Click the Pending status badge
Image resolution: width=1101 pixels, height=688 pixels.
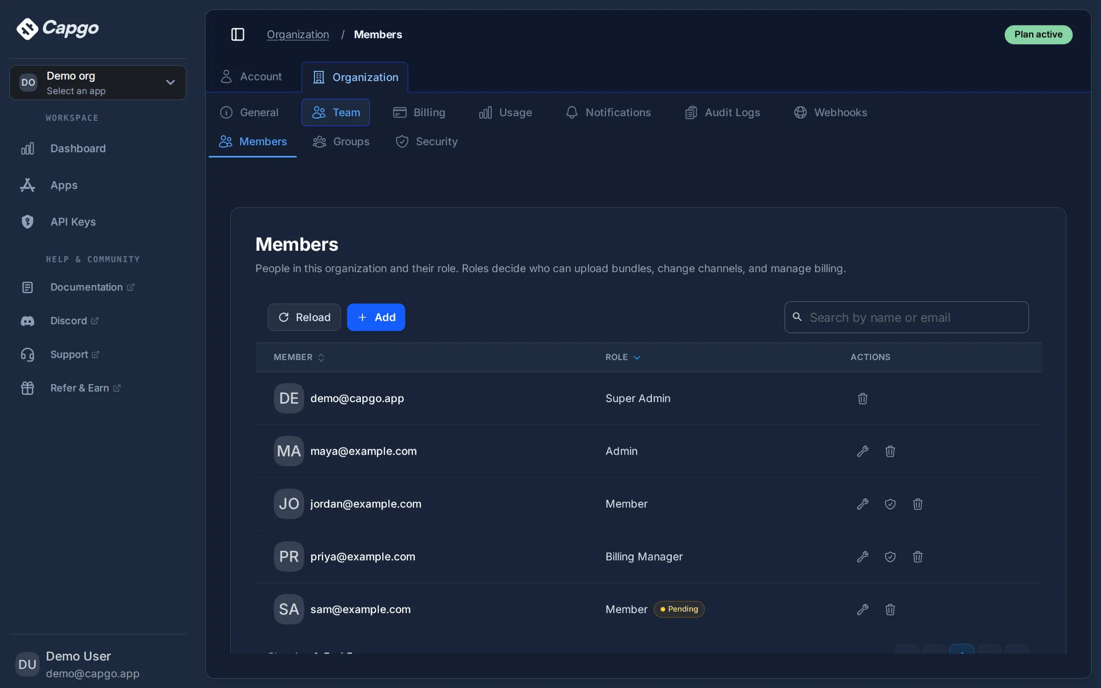click(x=679, y=609)
